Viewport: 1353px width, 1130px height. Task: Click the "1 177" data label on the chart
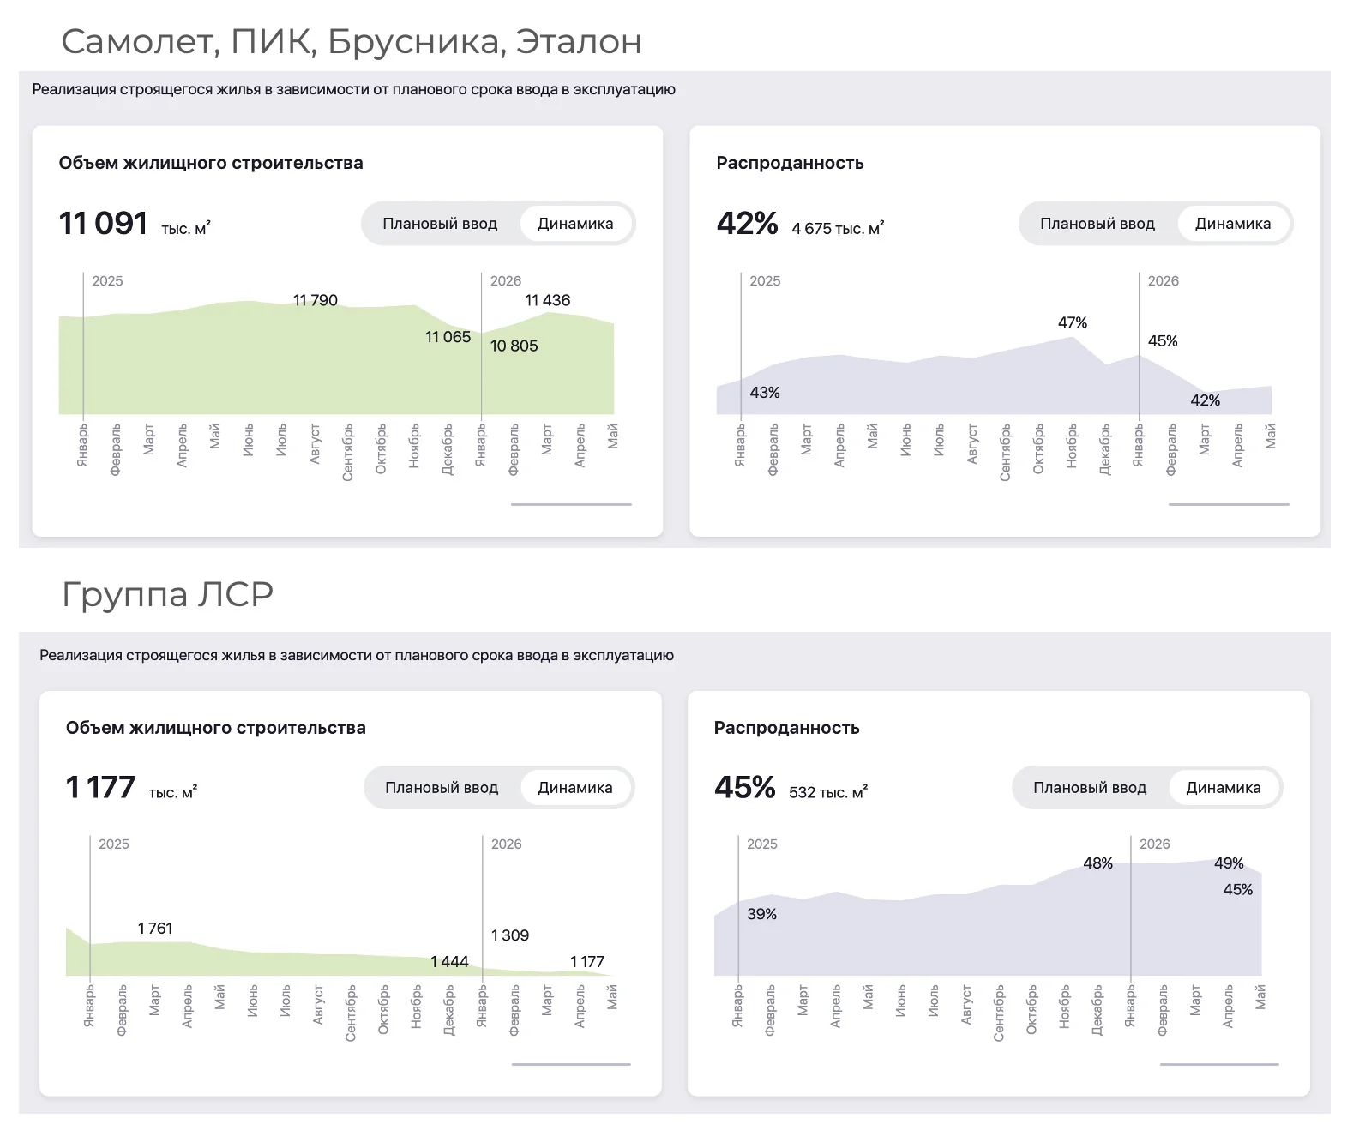pyautogui.click(x=587, y=962)
